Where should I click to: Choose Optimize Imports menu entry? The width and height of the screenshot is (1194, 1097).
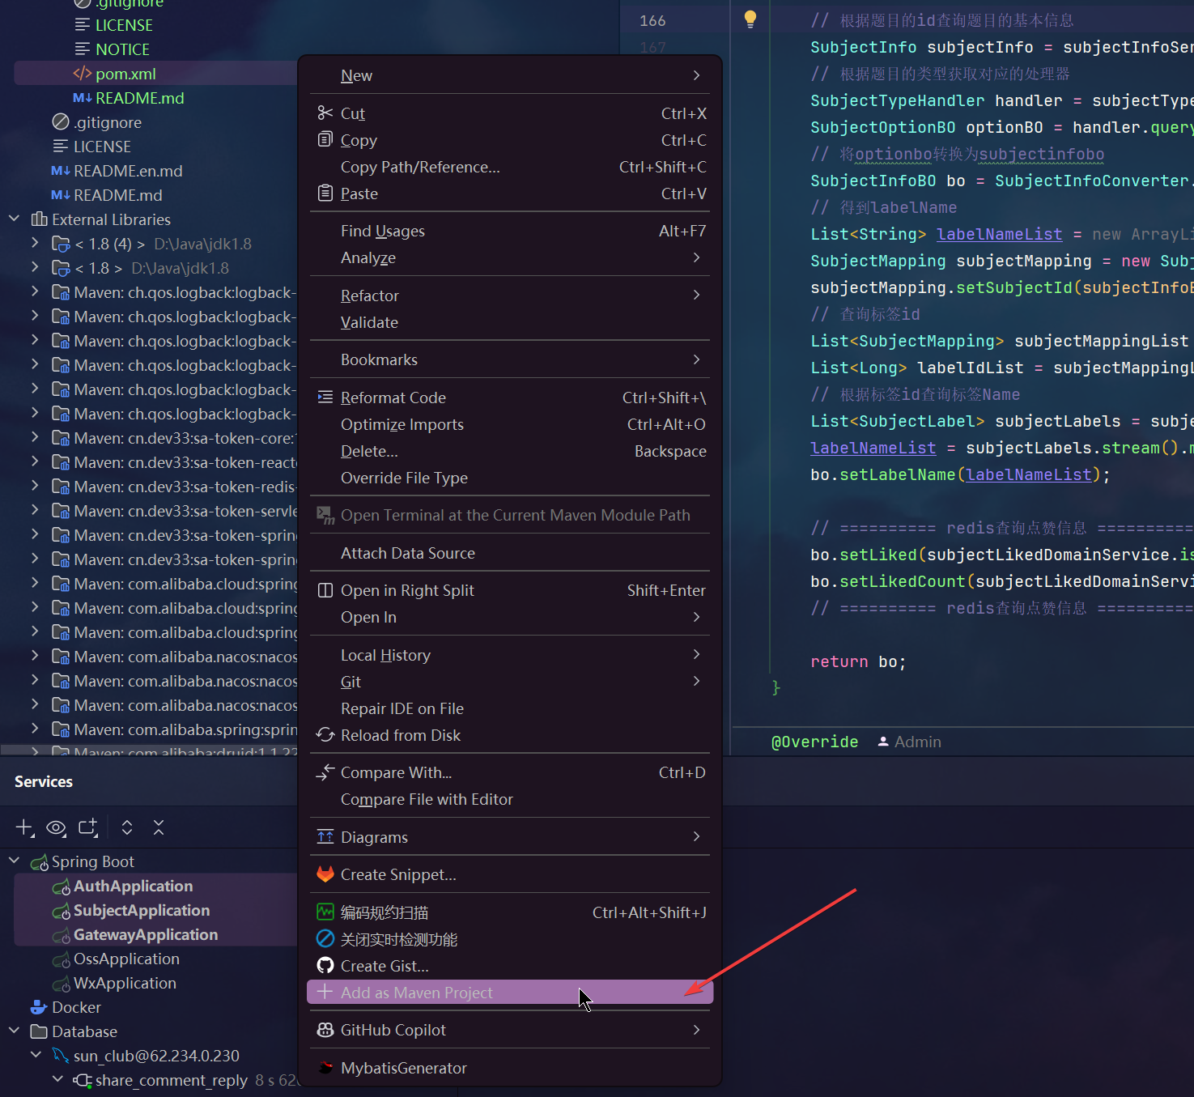(x=510, y=424)
